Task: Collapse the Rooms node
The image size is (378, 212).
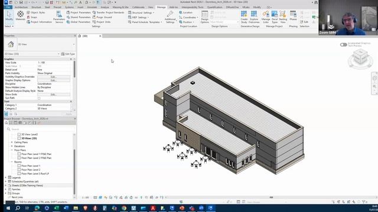Action: pos(12,162)
